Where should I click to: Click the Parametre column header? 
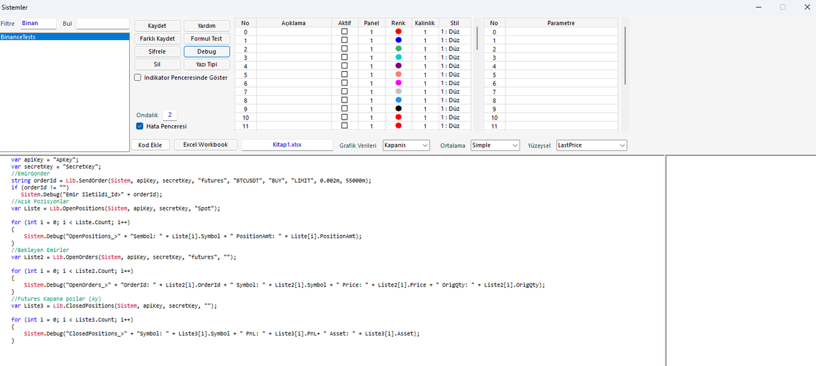tap(561, 23)
